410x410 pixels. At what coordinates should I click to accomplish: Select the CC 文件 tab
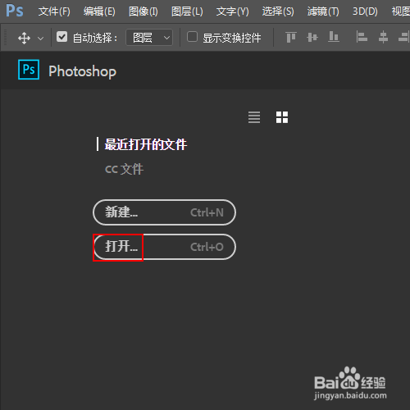point(124,169)
